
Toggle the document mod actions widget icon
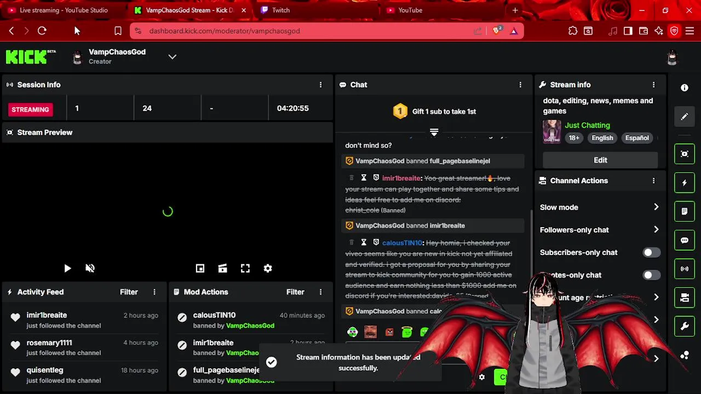[x=685, y=211]
